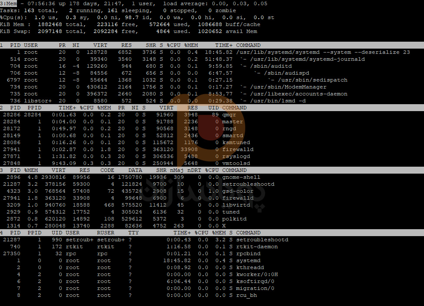The height and width of the screenshot is (306, 424).
Task: Click the libvirtd process name
Action: [236, 205]
